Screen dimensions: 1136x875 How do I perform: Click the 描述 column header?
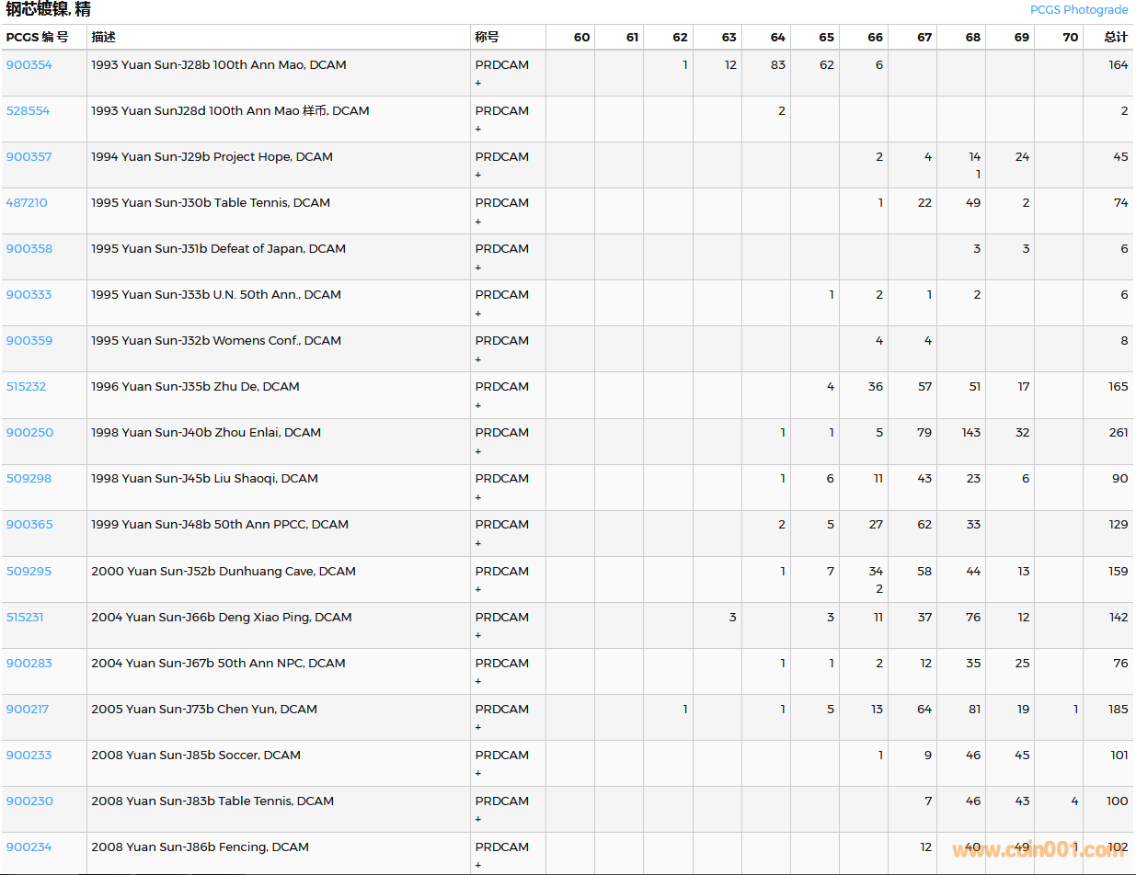pos(103,38)
